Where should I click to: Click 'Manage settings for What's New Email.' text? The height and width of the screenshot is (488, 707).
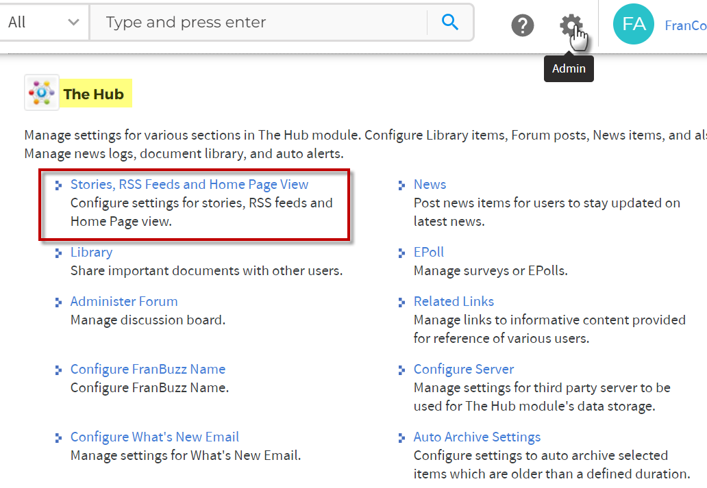186,456
